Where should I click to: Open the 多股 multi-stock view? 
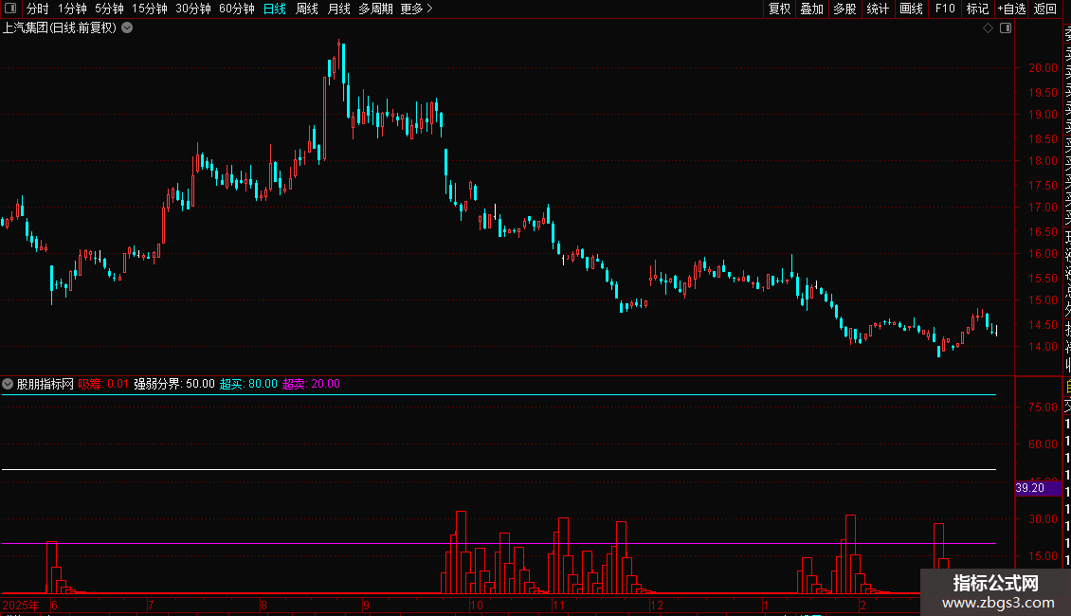coord(844,9)
